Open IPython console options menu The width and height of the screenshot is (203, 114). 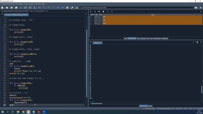[201, 42]
